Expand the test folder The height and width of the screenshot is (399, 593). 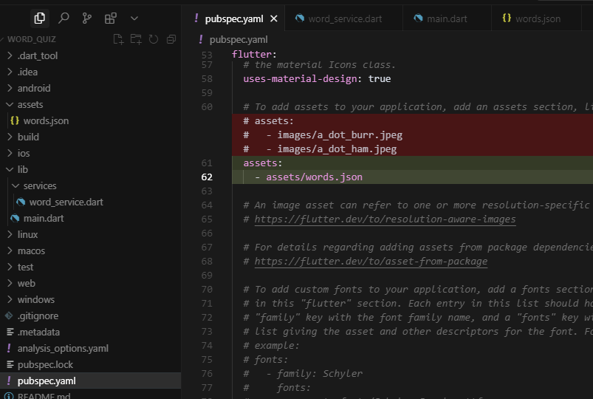click(x=91, y=267)
